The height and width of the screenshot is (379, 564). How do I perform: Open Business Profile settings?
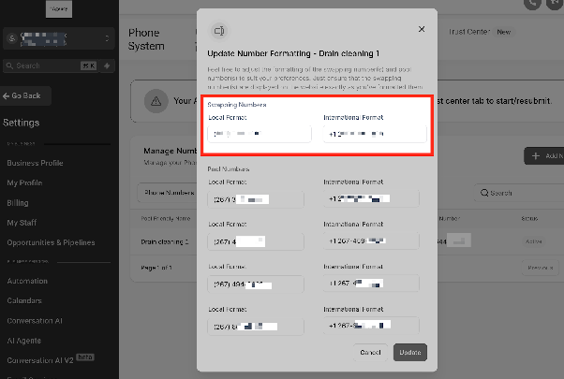coord(35,163)
